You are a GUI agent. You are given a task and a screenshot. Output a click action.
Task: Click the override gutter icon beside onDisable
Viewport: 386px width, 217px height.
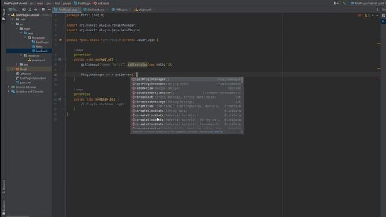click(x=59, y=99)
